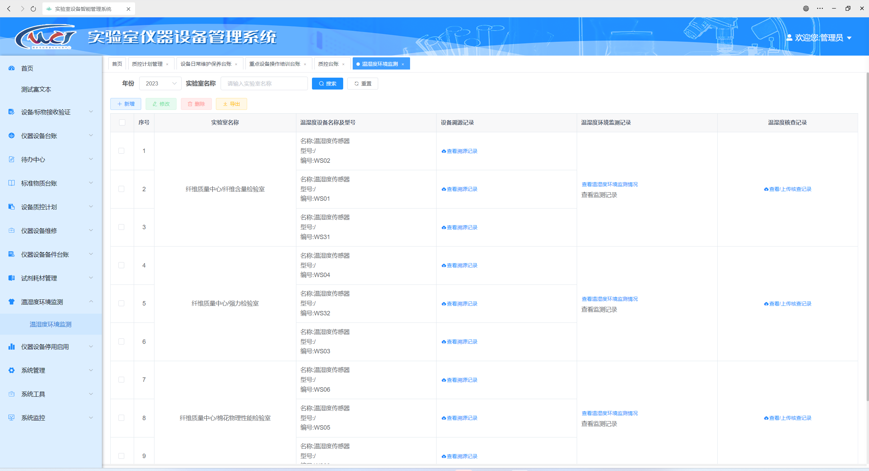Click the blue 搜索 button
Image resolution: width=869 pixels, height=471 pixels.
click(x=328, y=83)
